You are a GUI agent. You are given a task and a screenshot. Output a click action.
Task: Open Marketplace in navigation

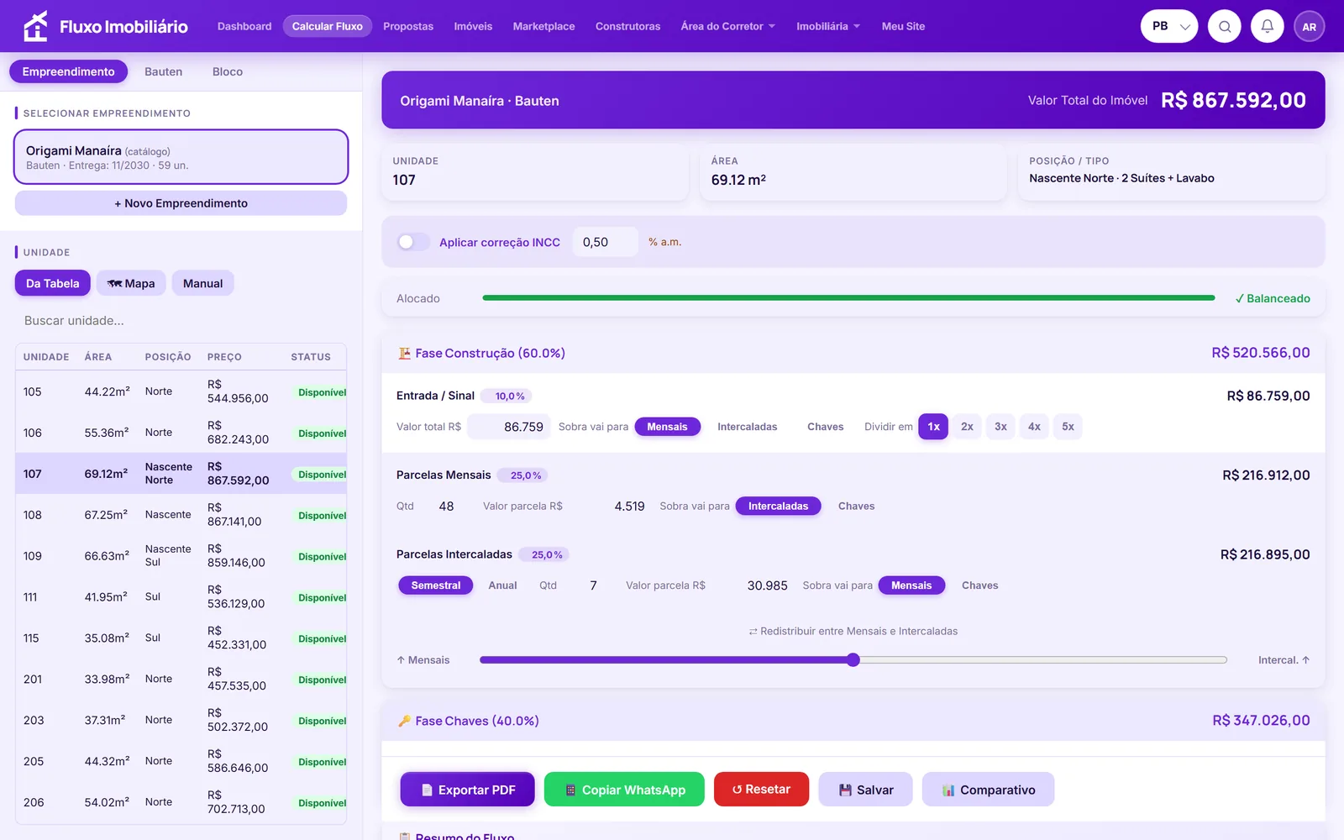pyautogui.click(x=543, y=26)
